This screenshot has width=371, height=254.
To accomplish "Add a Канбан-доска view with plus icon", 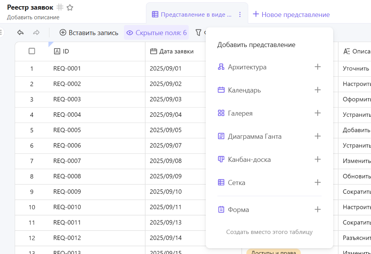I will point(317,160).
